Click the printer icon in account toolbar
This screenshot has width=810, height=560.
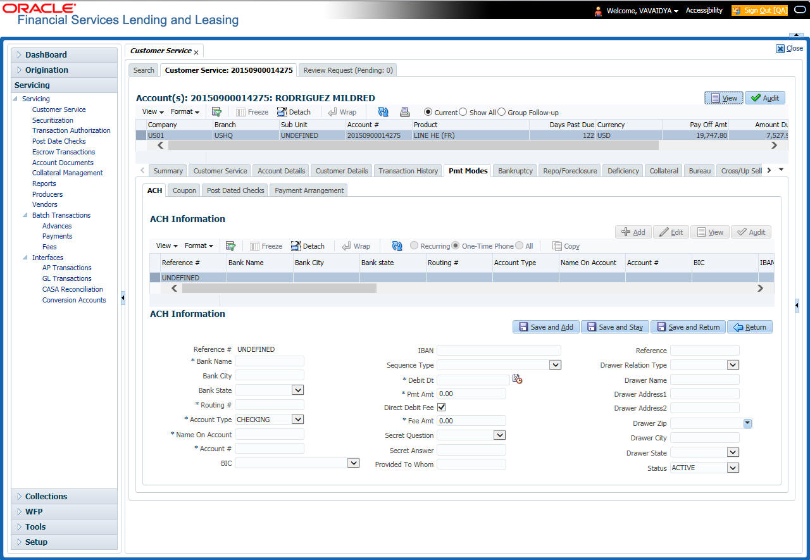click(x=405, y=112)
